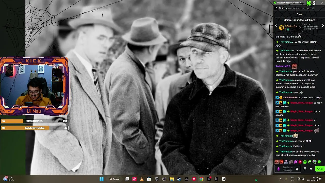The height and width of the screenshot is (183, 325).
Task: Click username Zatchbell593 in chat
Action: (290, 98)
